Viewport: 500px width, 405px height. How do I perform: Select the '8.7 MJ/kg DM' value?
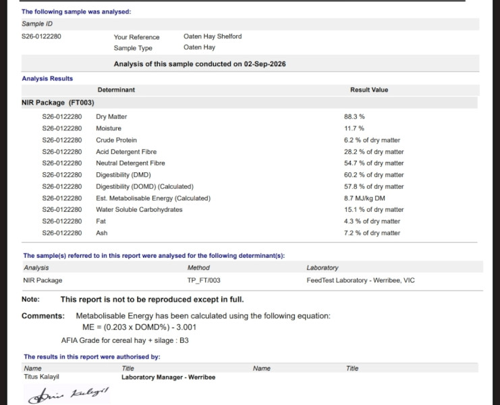click(x=364, y=198)
